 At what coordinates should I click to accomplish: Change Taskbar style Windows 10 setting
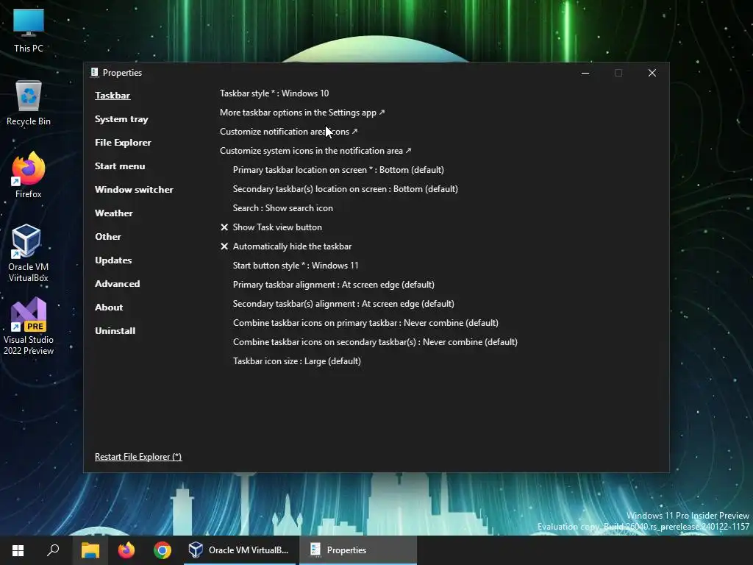(x=274, y=93)
